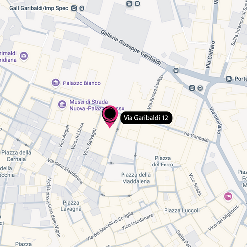
Task: Click the funicular icon beside Gall Garibaldi/imp Spec
Action: (x=74, y=8)
